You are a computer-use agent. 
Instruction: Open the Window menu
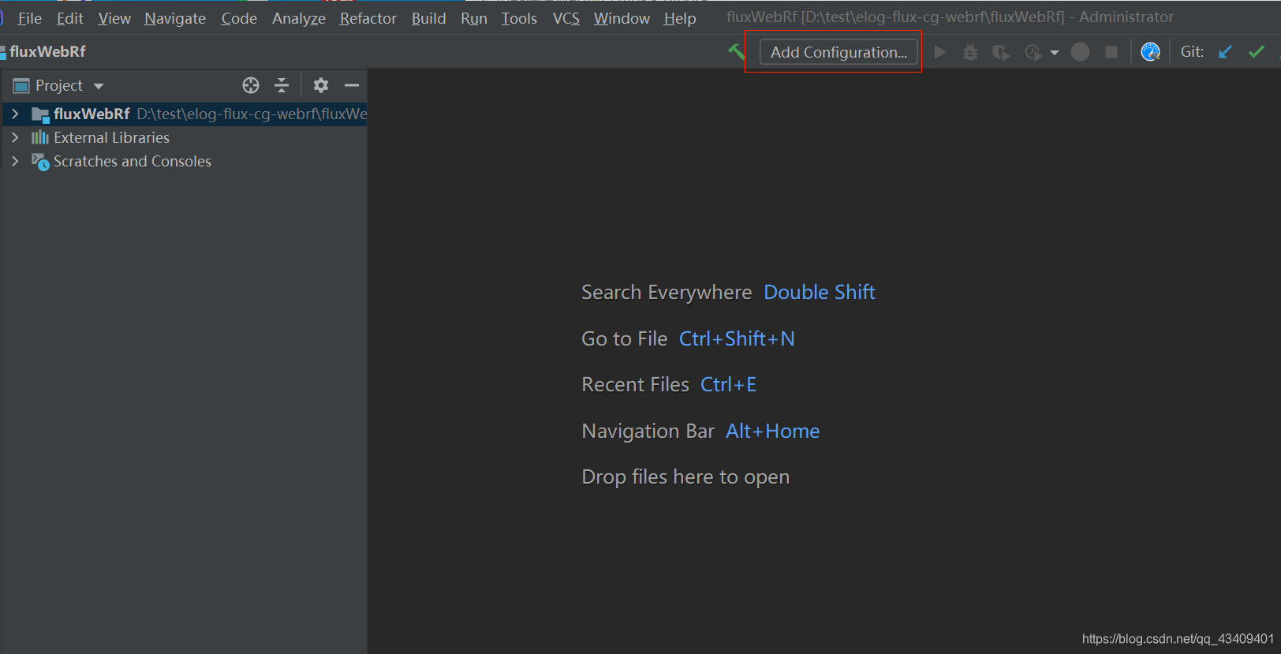tap(622, 18)
